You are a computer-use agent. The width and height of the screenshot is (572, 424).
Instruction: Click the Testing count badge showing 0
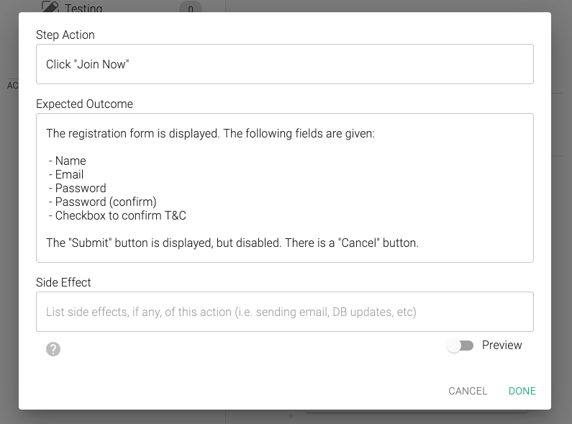(x=191, y=7)
